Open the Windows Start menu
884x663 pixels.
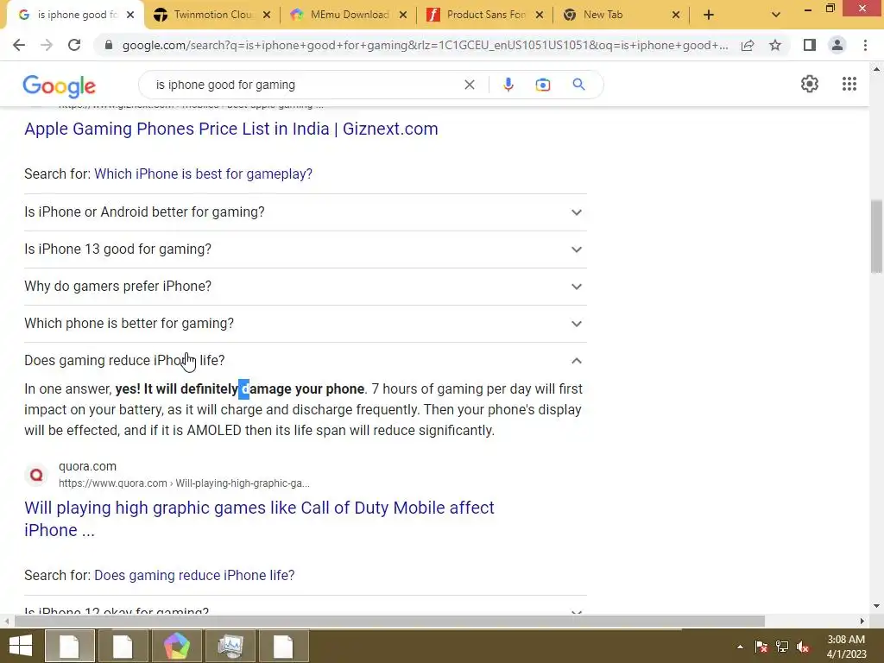21,646
